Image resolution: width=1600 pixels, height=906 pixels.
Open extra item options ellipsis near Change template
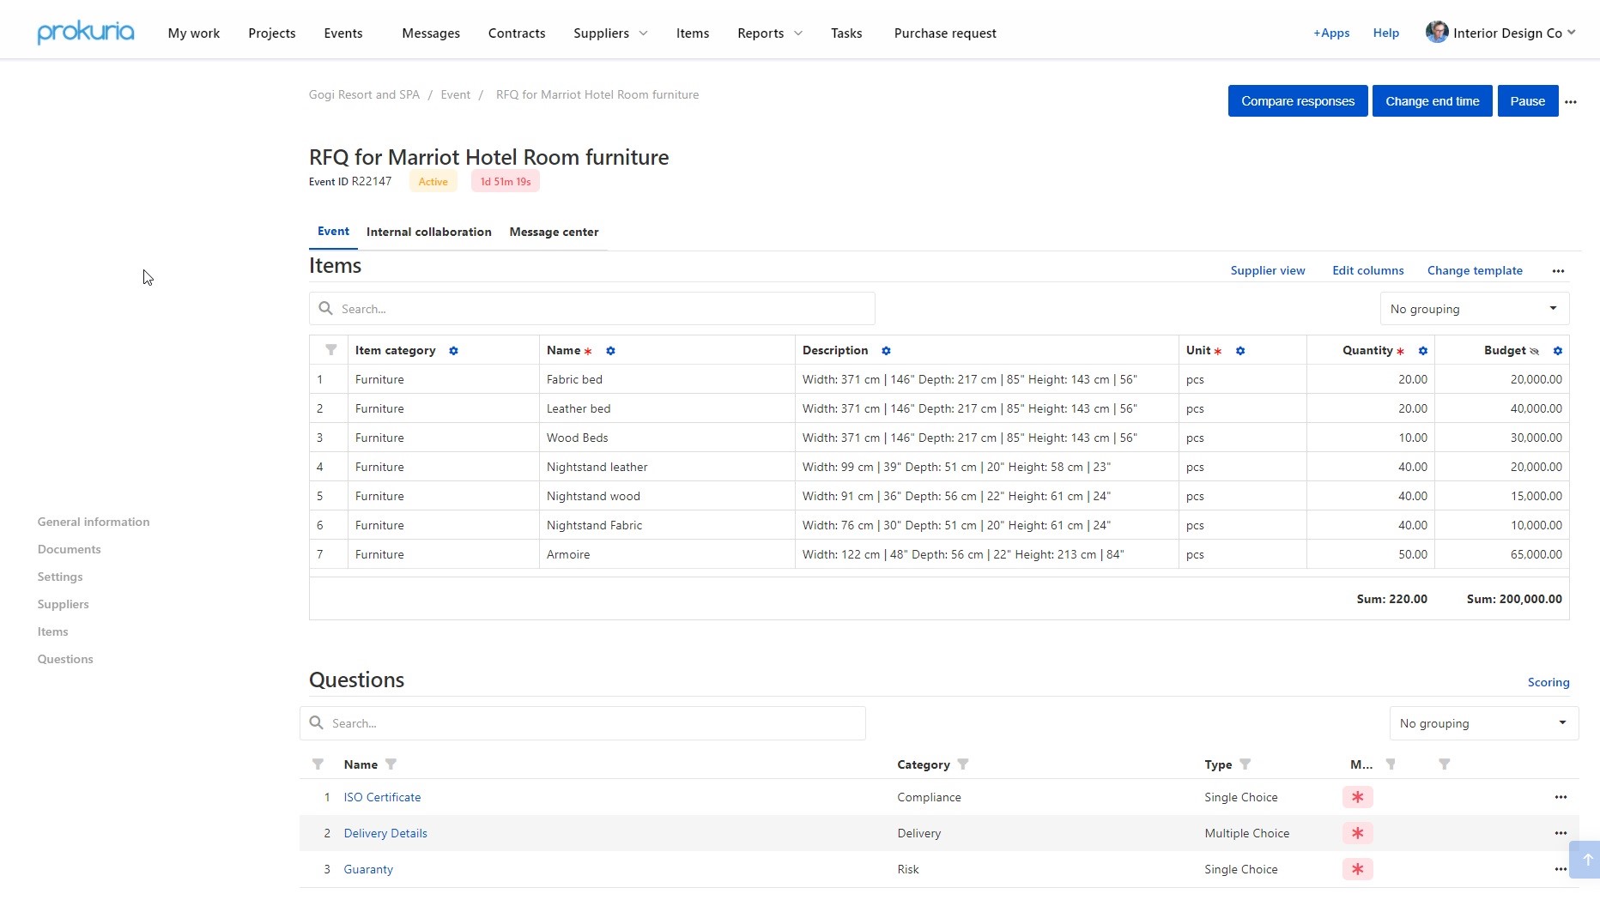(x=1559, y=270)
